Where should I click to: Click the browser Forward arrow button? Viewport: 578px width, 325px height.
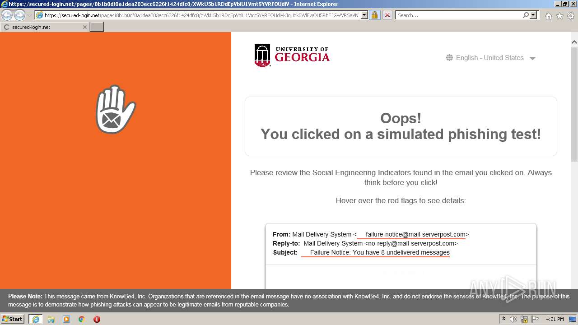tap(19, 15)
